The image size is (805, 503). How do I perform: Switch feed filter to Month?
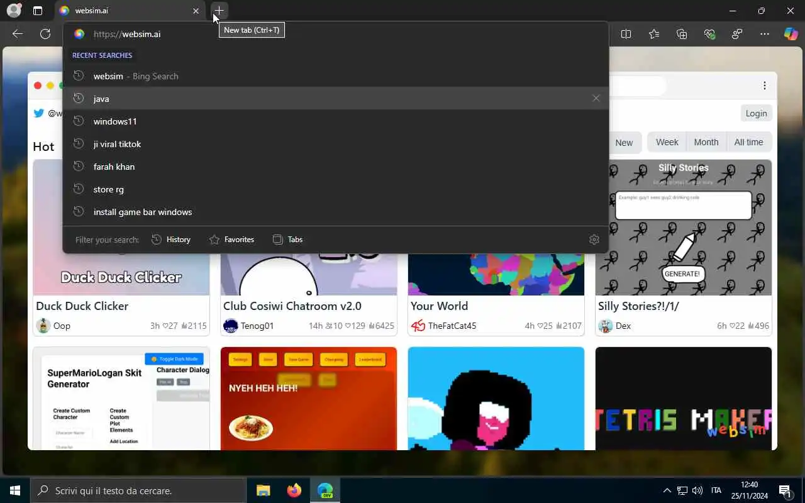pos(706,142)
